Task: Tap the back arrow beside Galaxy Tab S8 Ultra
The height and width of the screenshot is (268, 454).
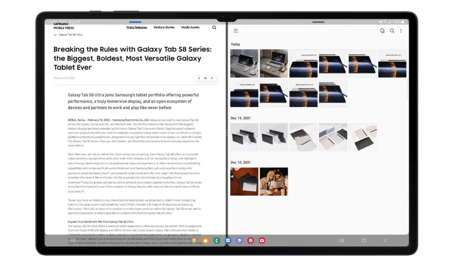Action: [55, 35]
